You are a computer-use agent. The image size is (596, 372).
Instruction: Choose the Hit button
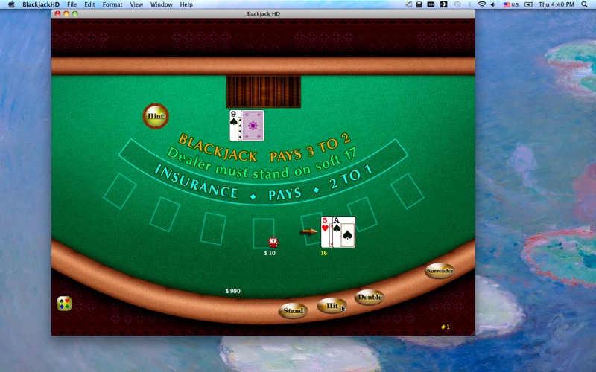click(332, 306)
